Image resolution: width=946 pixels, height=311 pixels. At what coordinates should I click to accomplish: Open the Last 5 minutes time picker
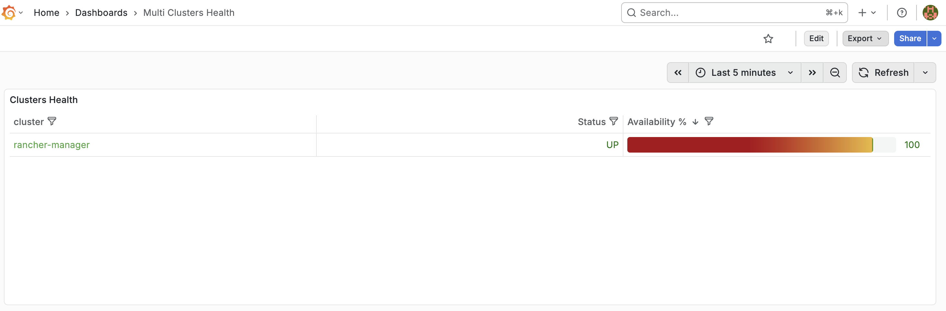[744, 73]
